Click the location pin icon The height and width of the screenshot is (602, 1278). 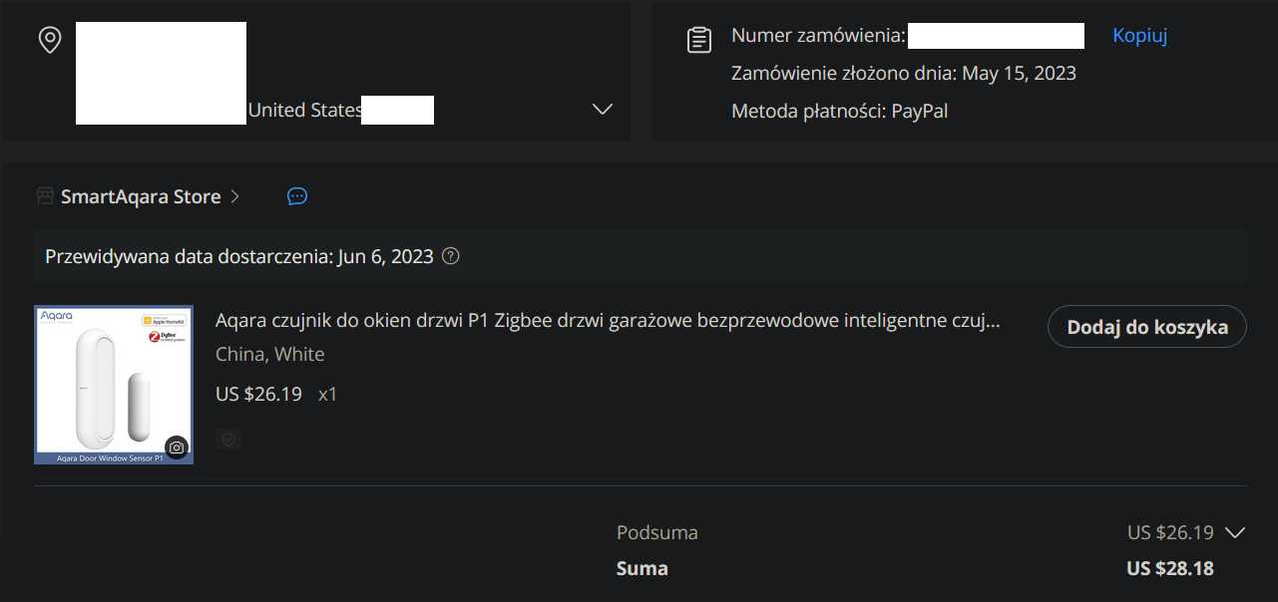(49, 40)
